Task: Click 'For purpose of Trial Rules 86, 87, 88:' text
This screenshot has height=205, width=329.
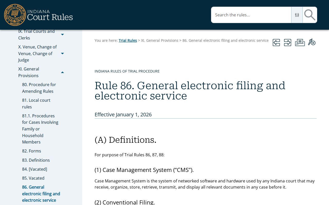Action: pyautogui.click(x=130, y=155)
